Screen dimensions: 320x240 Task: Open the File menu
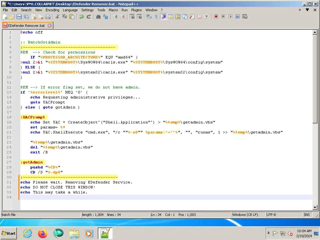[x=6, y=10]
